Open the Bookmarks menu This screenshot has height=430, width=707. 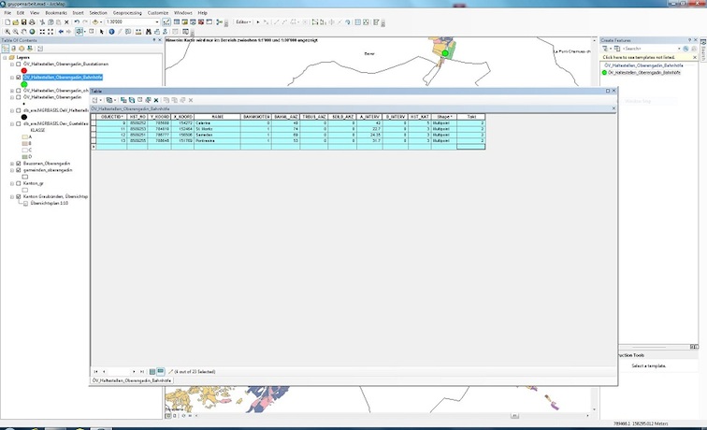55,12
